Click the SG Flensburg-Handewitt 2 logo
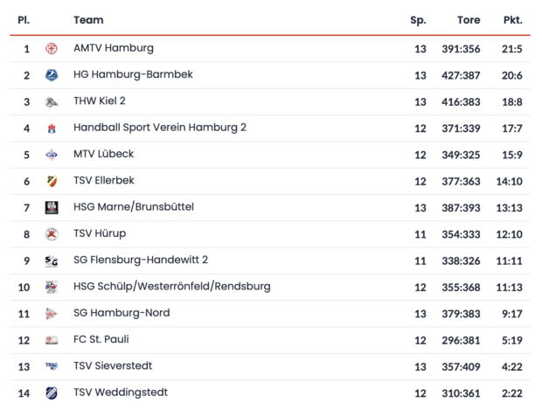The width and height of the screenshot is (542, 410). pyautogui.click(x=52, y=261)
